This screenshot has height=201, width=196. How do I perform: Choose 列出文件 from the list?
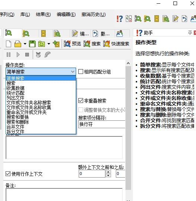41,98
